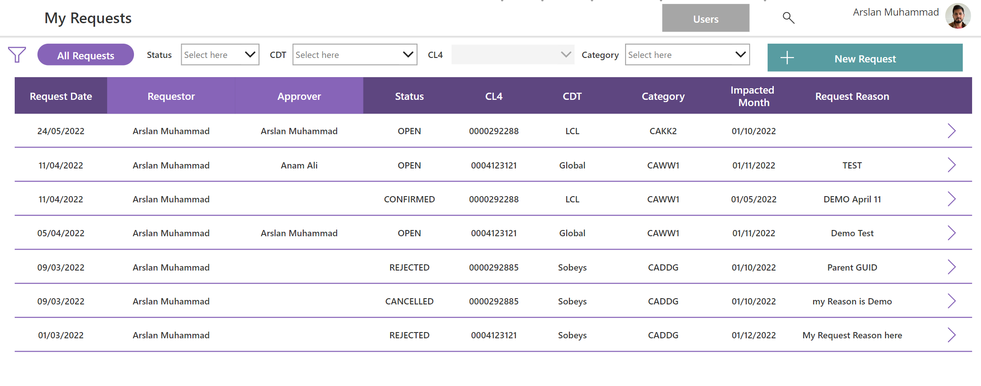Click REJECTED status in 01/03/2022 row
The image size is (981, 386).
point(409,335)
